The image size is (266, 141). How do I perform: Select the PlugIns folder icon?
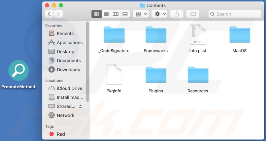click(156, 75)
